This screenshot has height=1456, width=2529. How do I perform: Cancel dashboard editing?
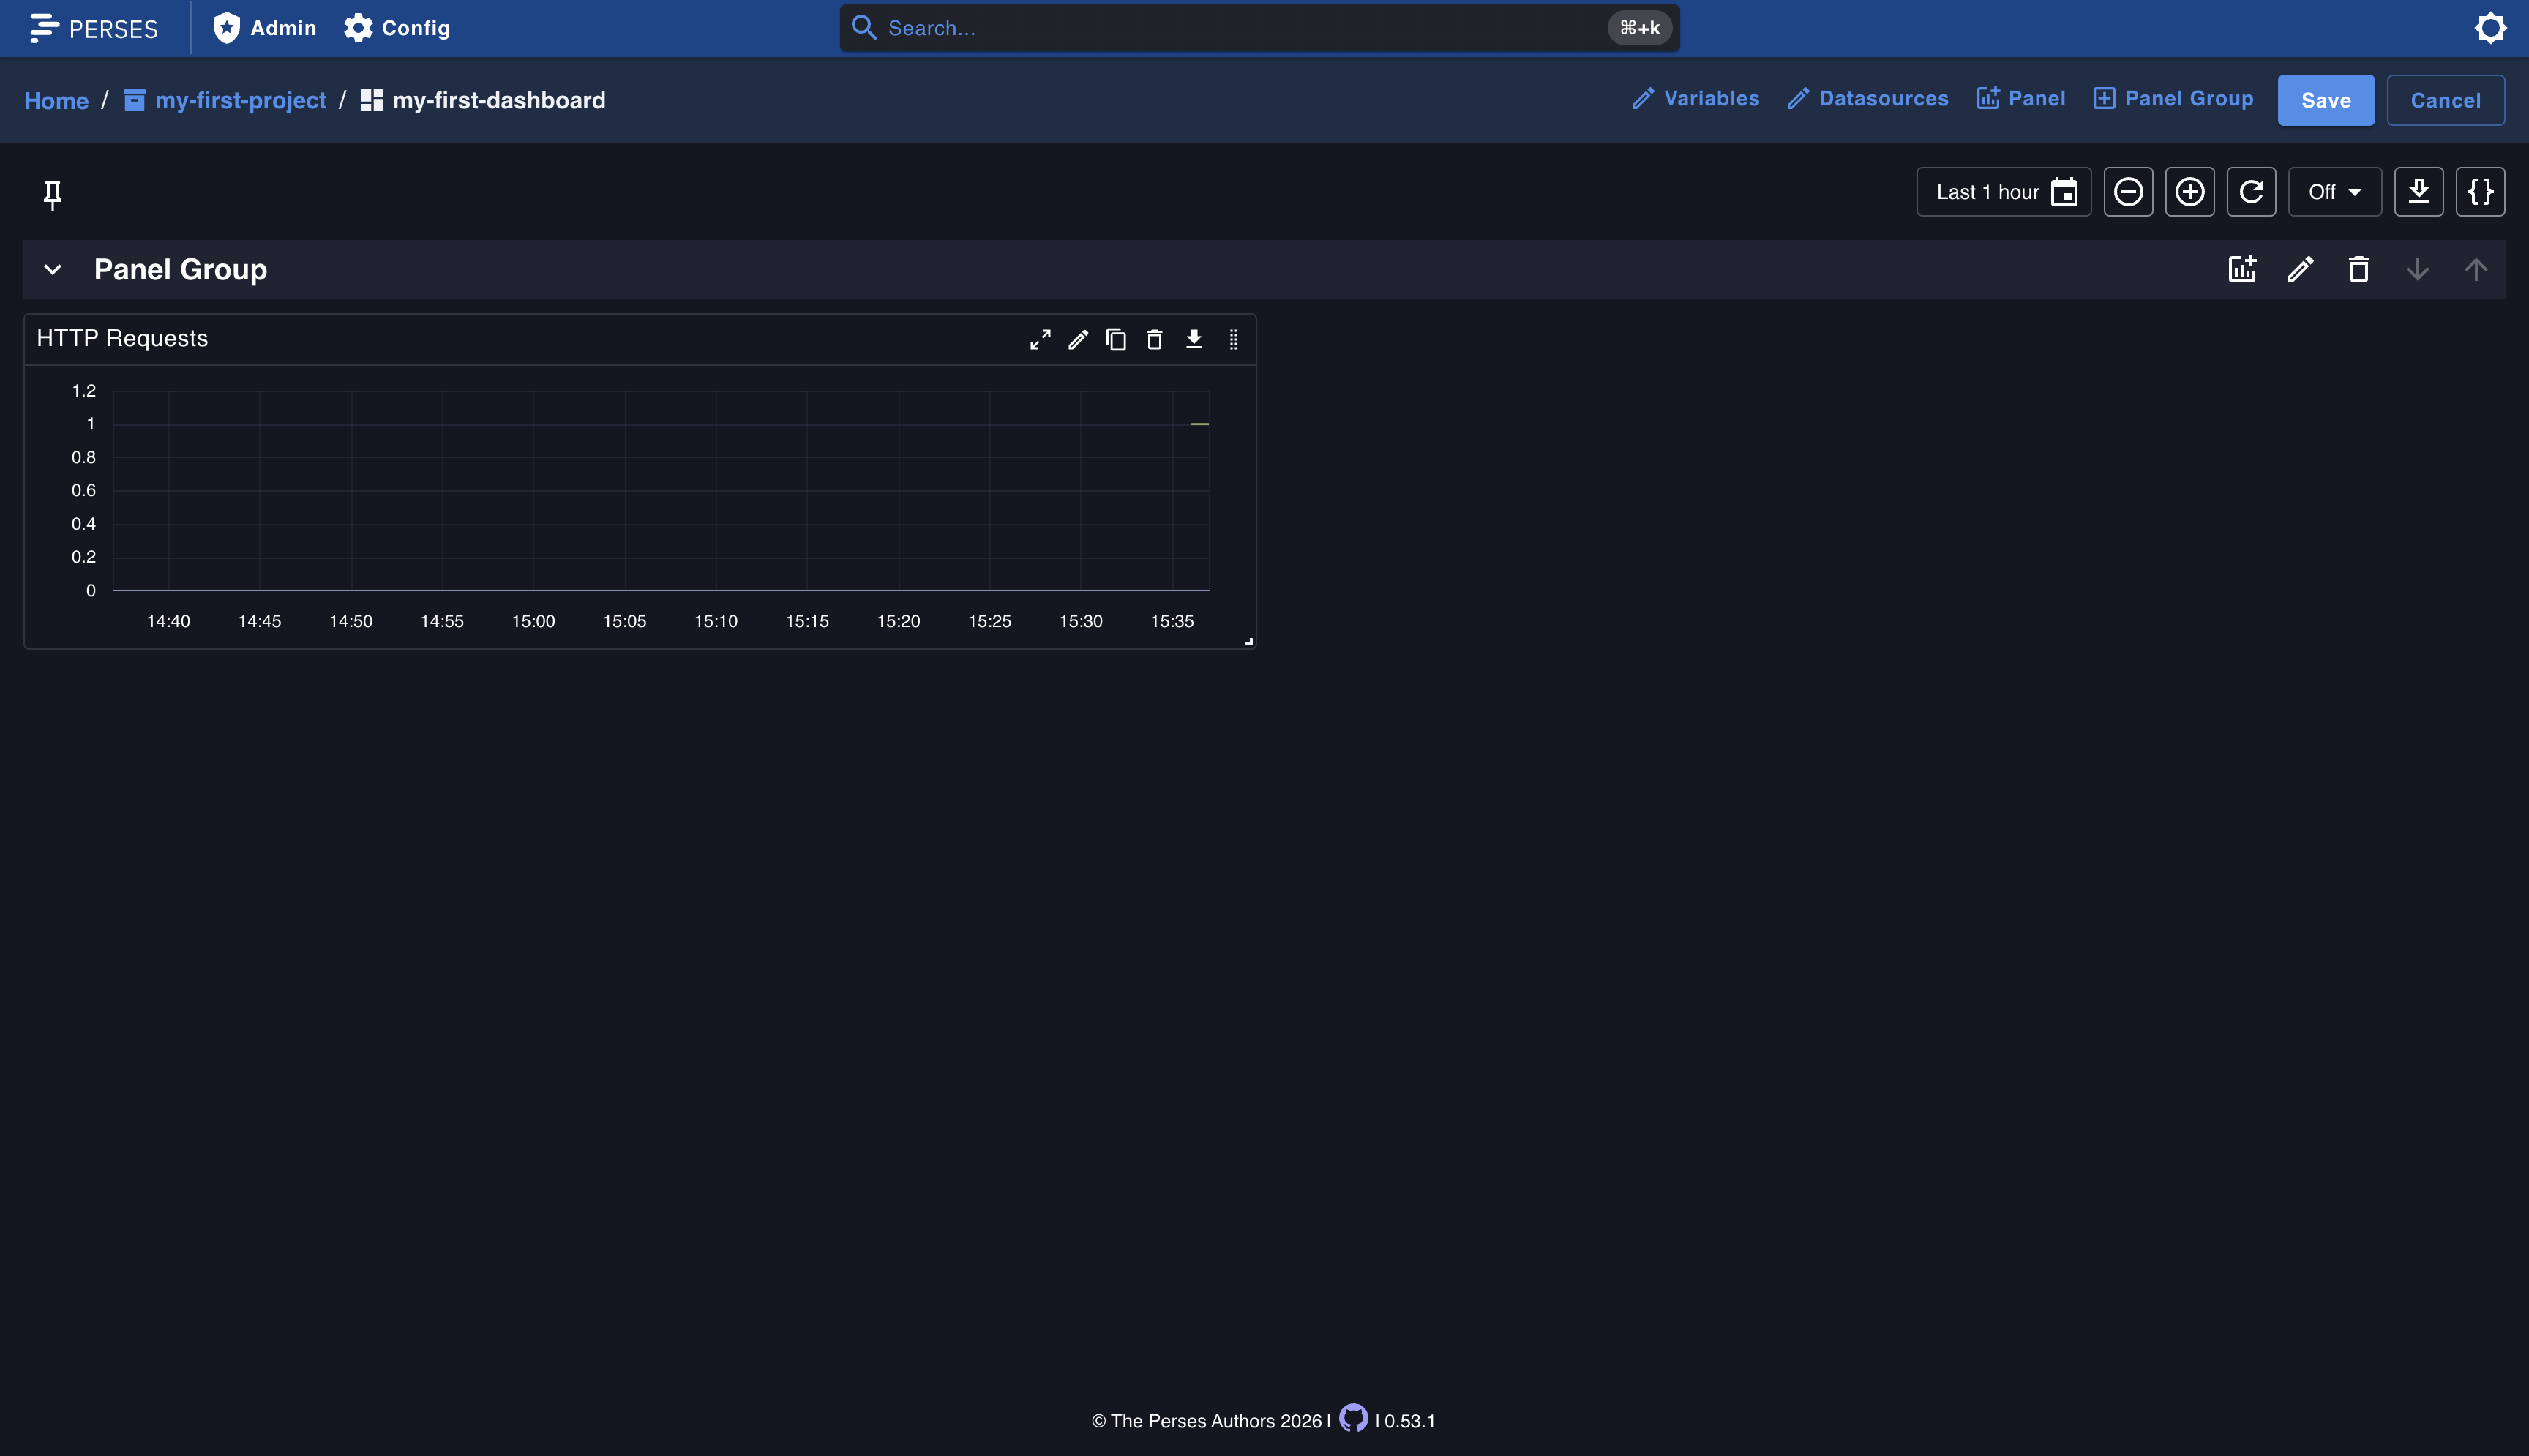[2445, 100]
